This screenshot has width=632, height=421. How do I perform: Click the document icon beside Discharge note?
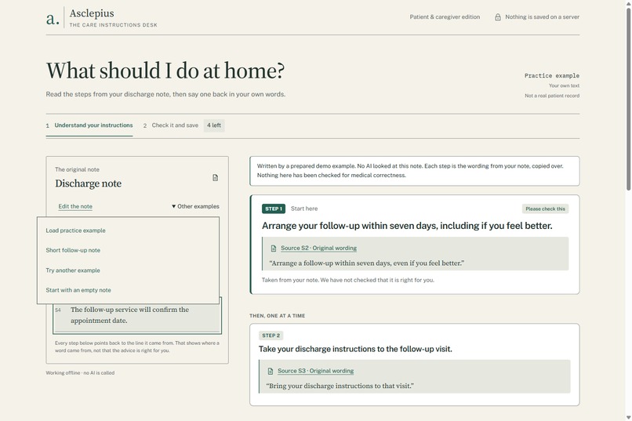(x=215, y=178)
